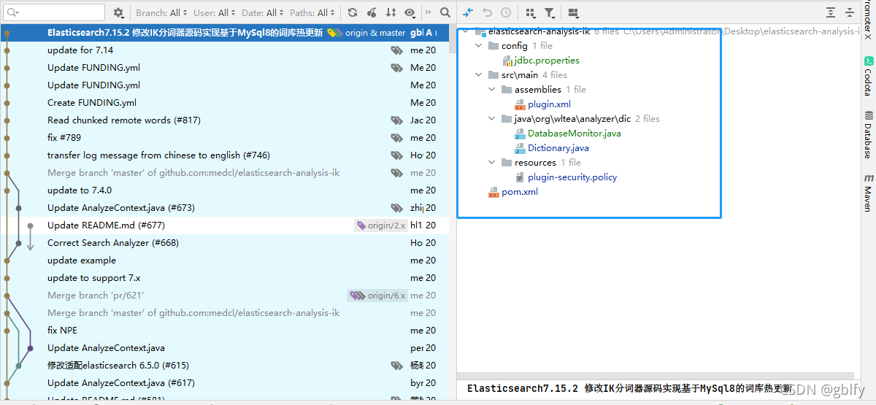Image resolution: width=876 pixels, height=405 pixels.
Task: Select jdbc.properties in changed files
Action: click(x=547, y=61)
